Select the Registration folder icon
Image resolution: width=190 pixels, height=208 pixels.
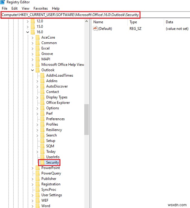coord(37,184)
